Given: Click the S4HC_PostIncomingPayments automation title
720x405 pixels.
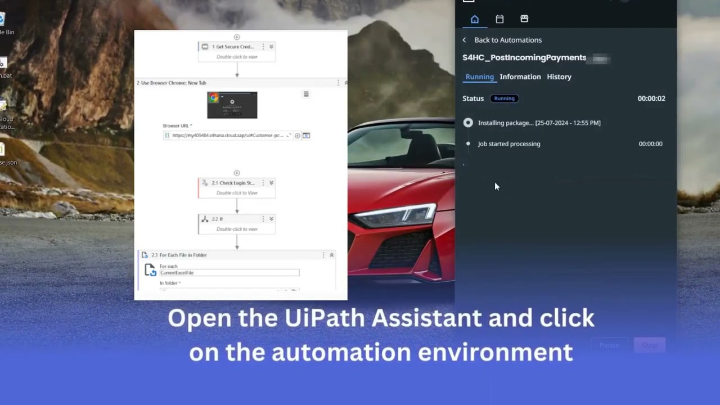Looking at the screenshot, I should click(524, 58).
